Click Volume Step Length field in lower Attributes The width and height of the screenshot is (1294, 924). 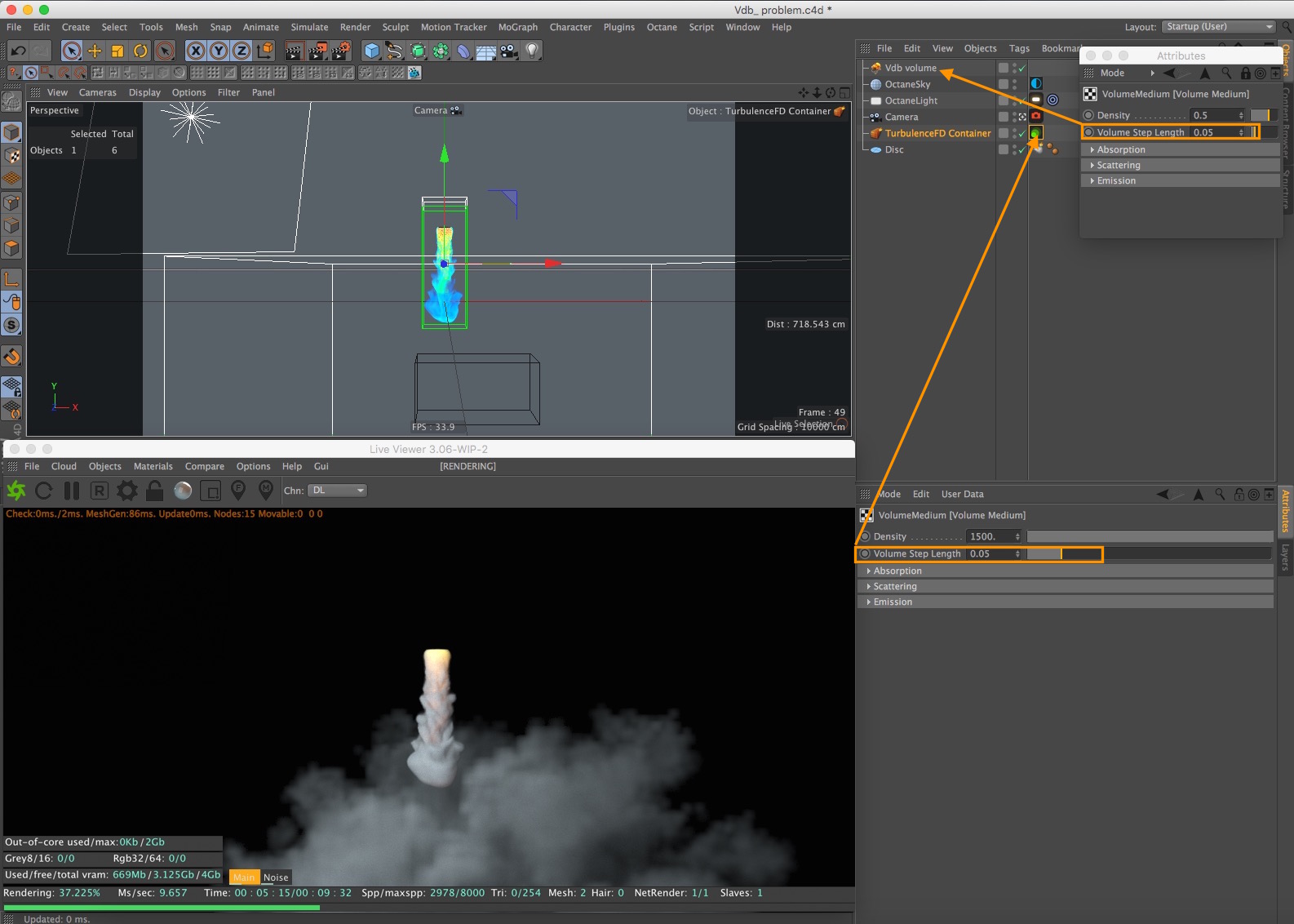tap(994, 553)
